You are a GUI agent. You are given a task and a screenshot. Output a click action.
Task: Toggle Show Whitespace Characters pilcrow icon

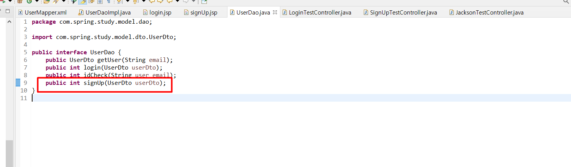pyautogui.click(x=108, y=2)
